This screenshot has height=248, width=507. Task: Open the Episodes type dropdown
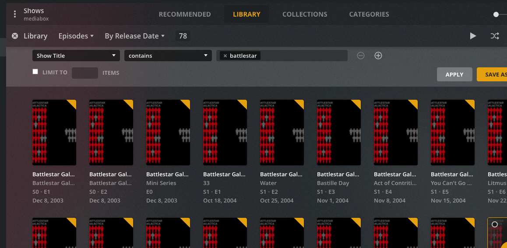(76, 36)
